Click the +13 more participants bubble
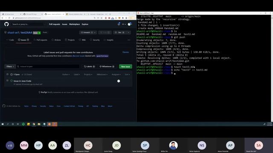The height and width of the screenshot is (153, 273). pos(10,145)
